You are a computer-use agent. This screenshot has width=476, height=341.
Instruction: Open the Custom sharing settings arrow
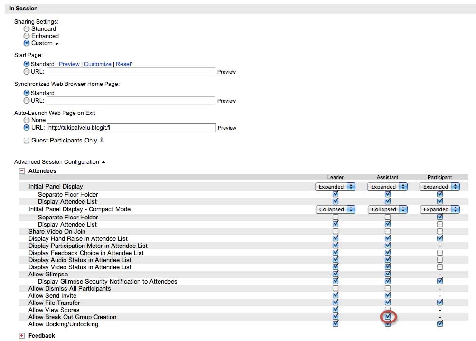[57, 44]
